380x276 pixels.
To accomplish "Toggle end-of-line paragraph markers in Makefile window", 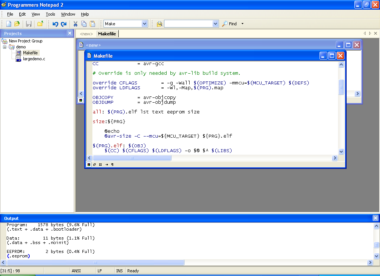I will point(112,164).
